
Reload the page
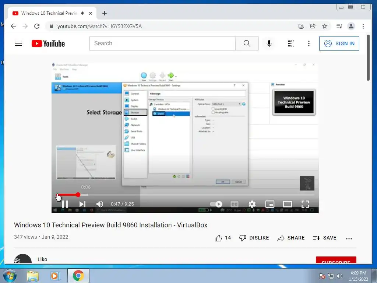point(37,26)
